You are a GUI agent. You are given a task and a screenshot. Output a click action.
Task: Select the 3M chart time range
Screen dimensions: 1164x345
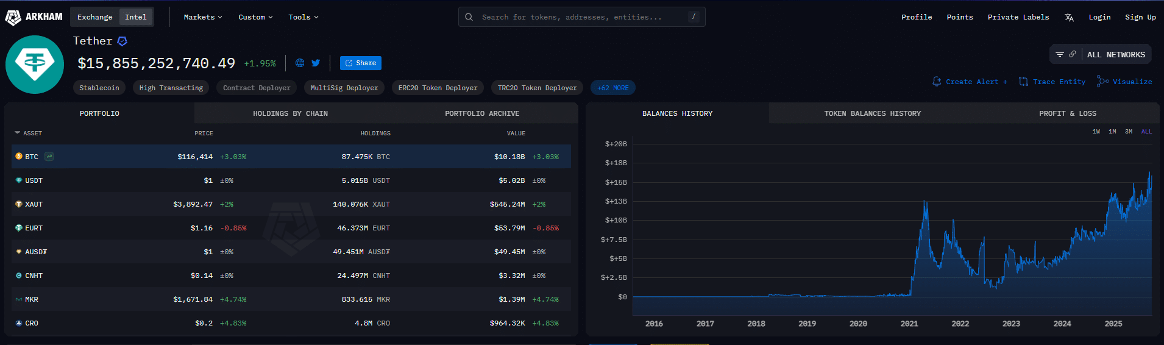[1129, 132]
